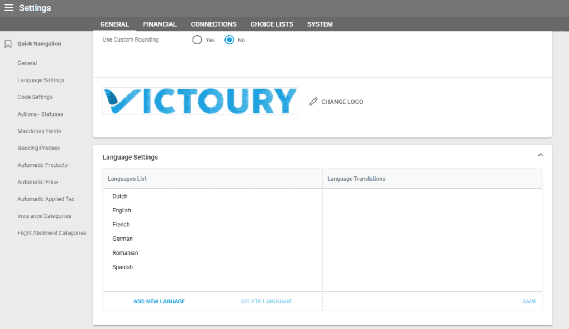Switch to the Financial tab
The width and height of the screenshot is (569, 329).
click(159, 24)
